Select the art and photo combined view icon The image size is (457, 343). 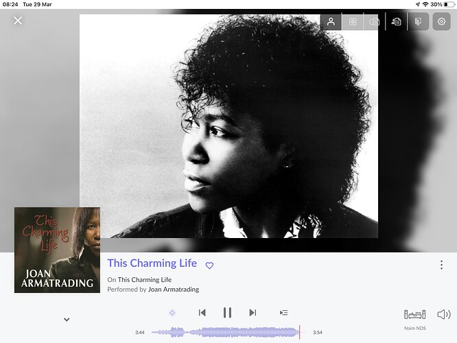(x=374, y=21)
